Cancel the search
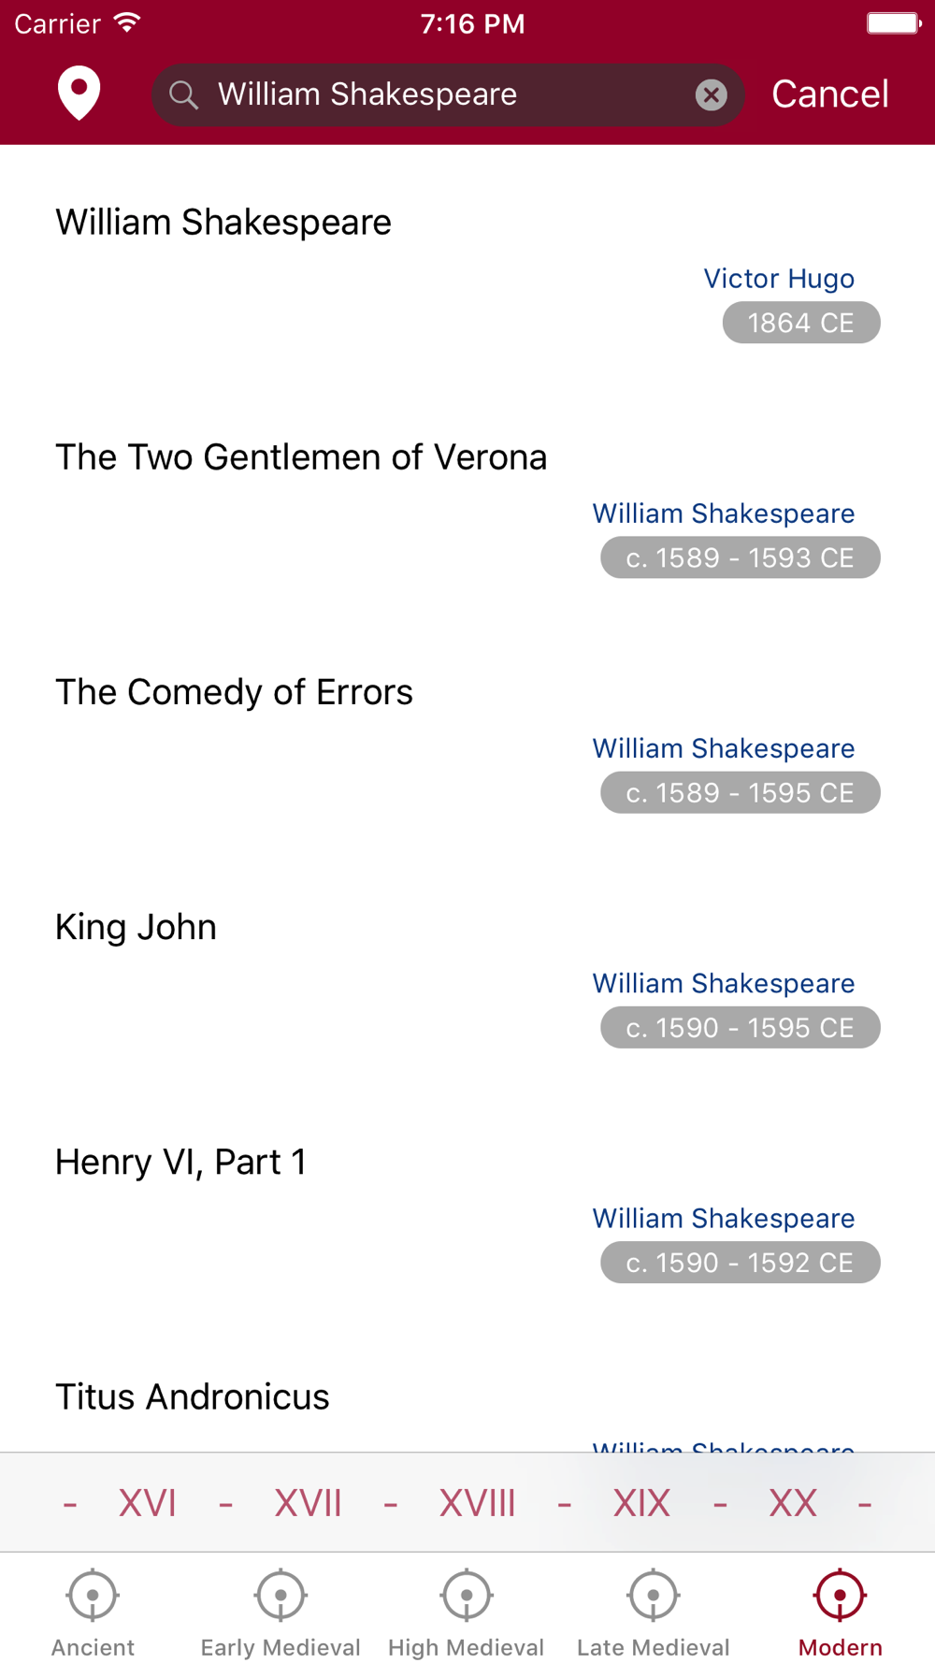Viewport: 935px width, 1663px height. pos(830,94)
